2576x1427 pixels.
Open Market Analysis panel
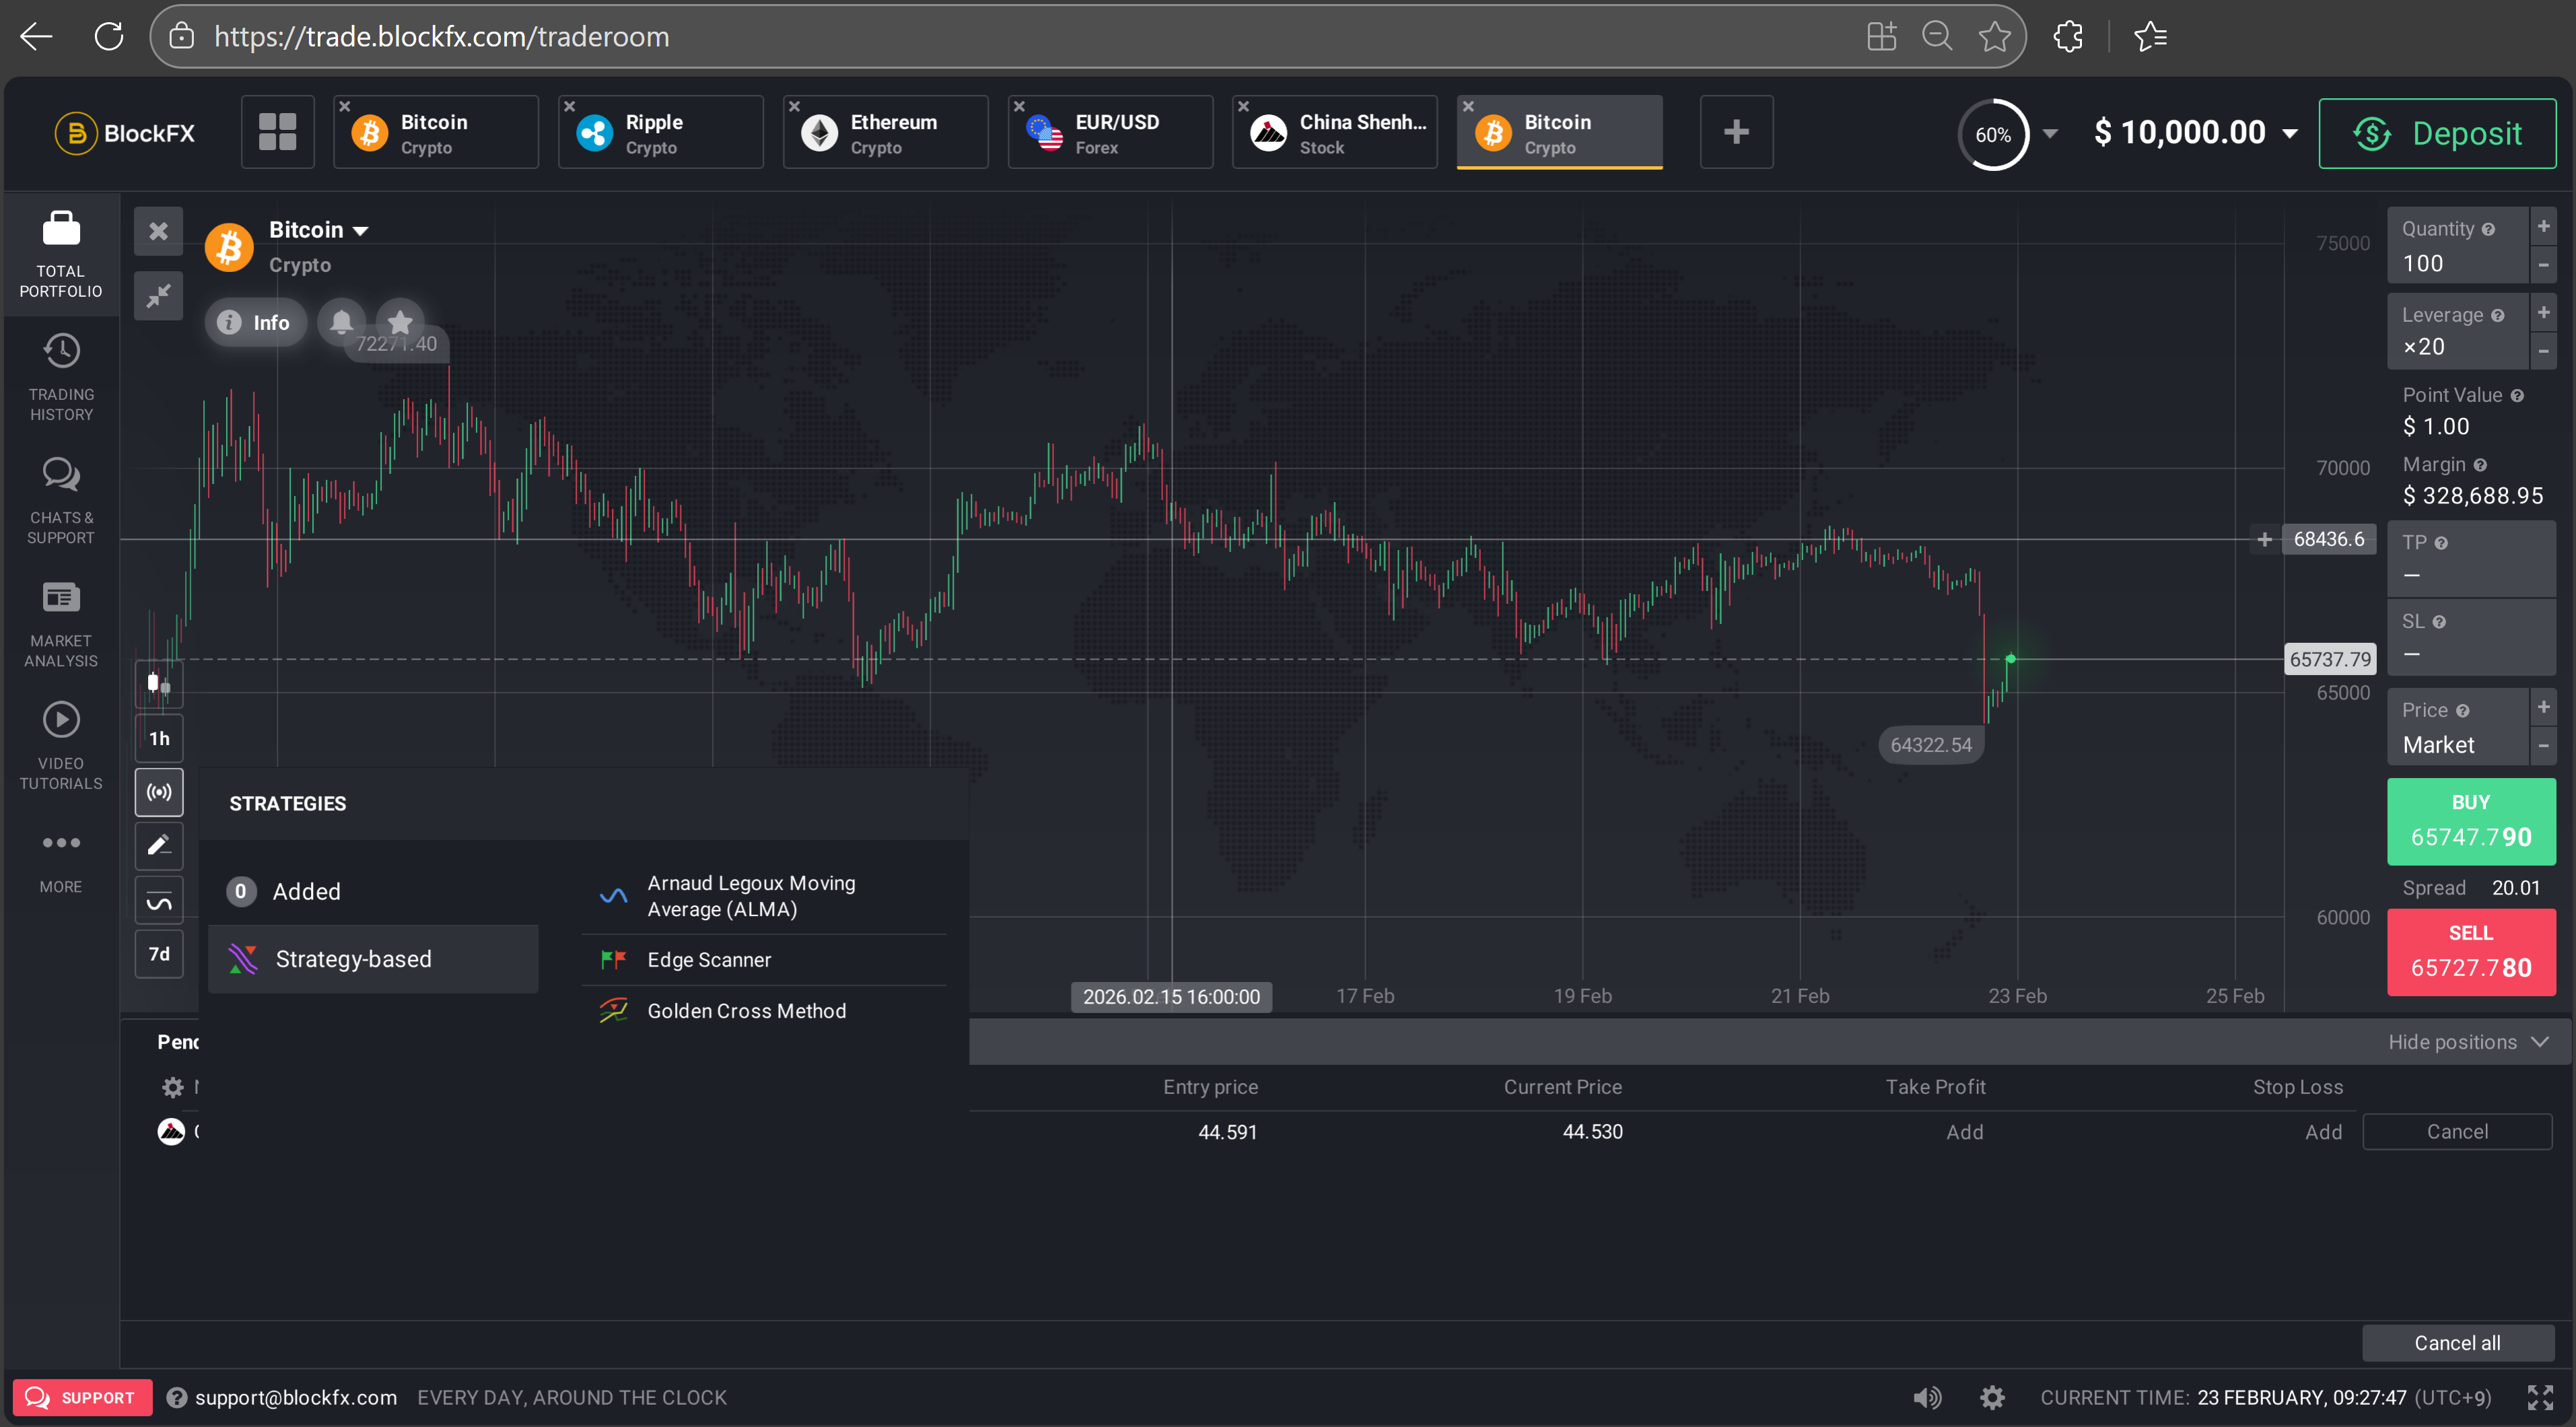tap(61, 624)
